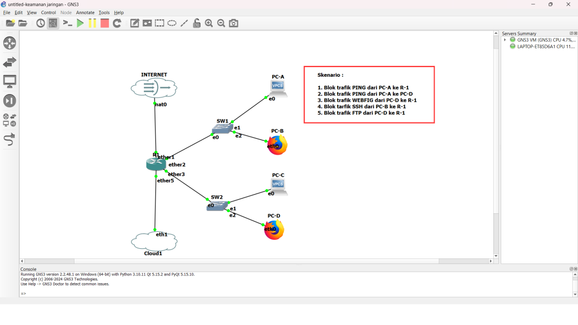
Task: Start all nodes with green play icon
Action: click(x=80, y=23)
